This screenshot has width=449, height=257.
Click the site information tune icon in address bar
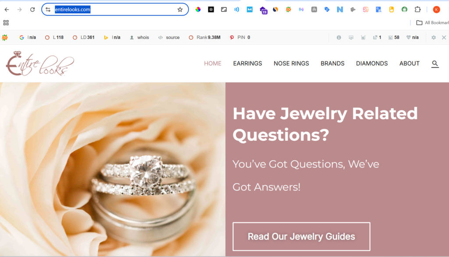48,10
